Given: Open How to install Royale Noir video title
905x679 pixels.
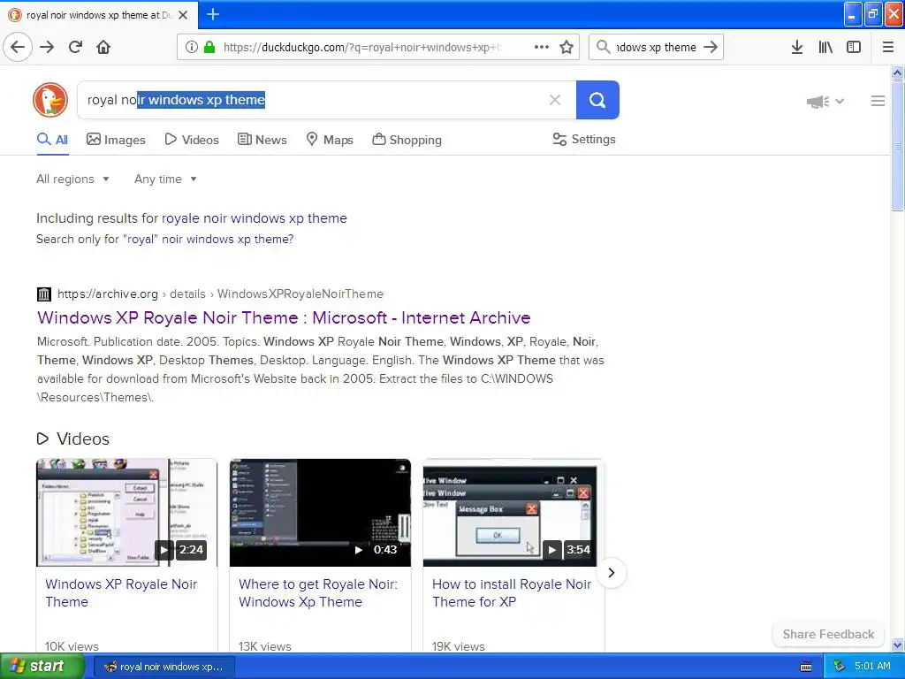Looking at the screenshot, I should (x=512, y=593).
